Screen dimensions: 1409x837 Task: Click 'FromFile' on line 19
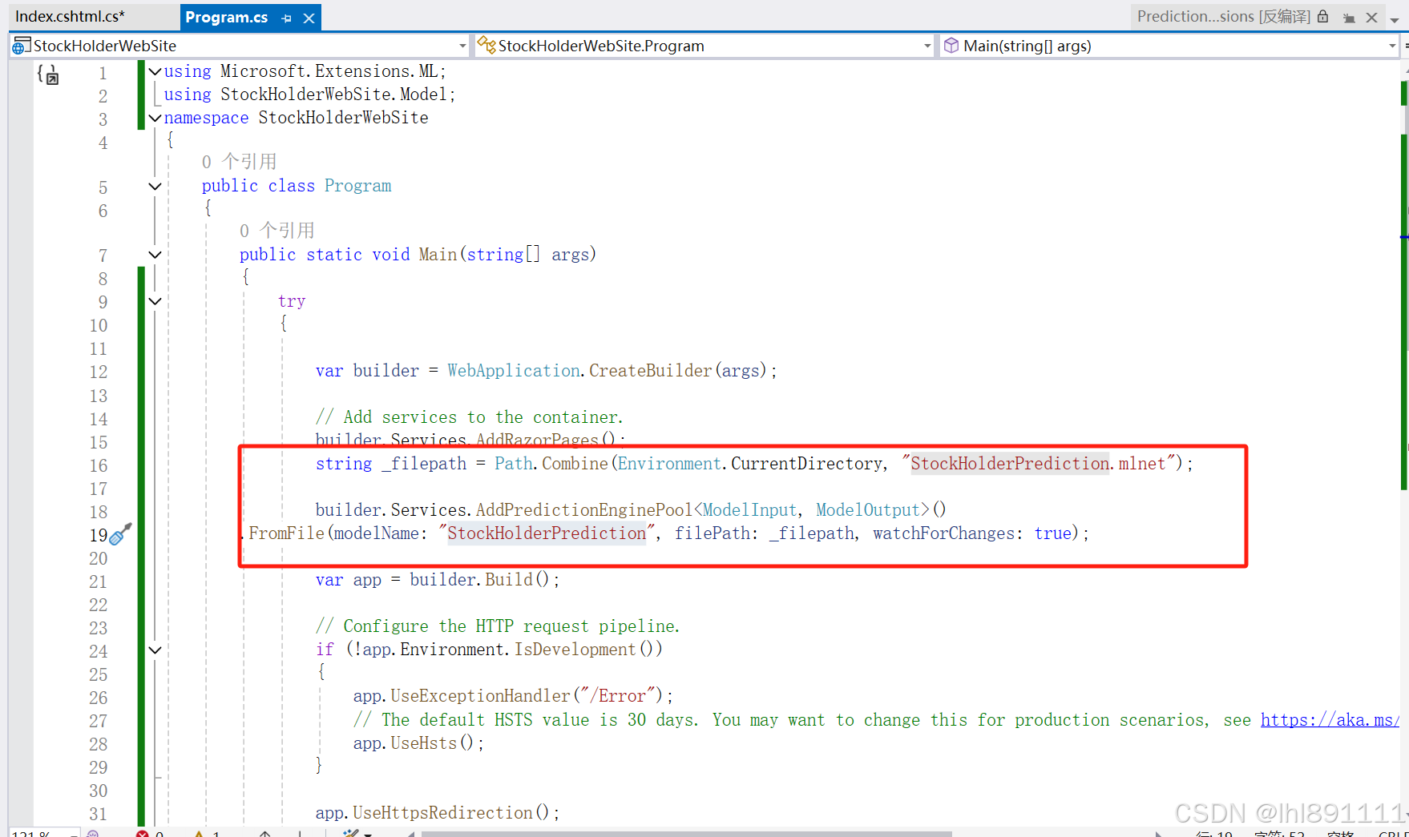click(x=286, y=533)
